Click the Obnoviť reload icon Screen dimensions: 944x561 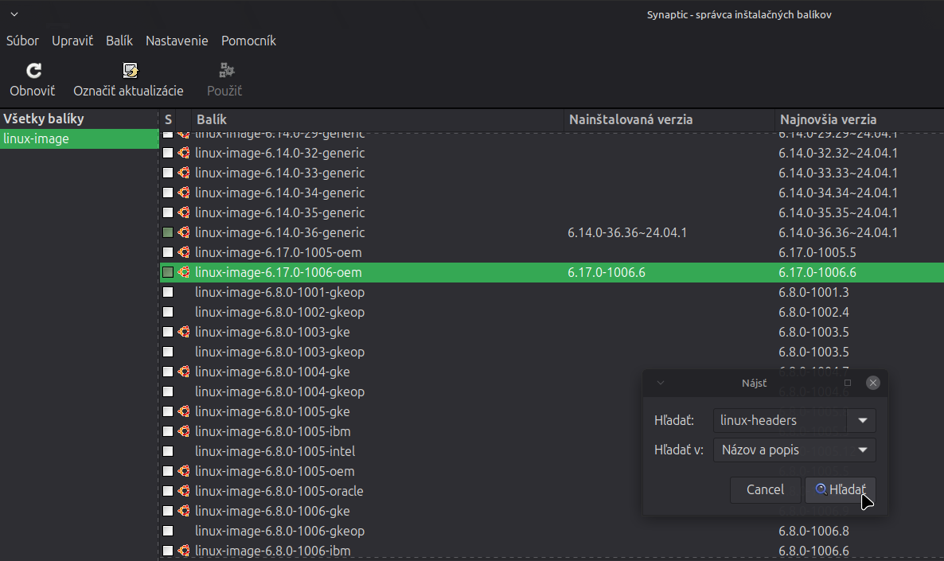(33, 71)
